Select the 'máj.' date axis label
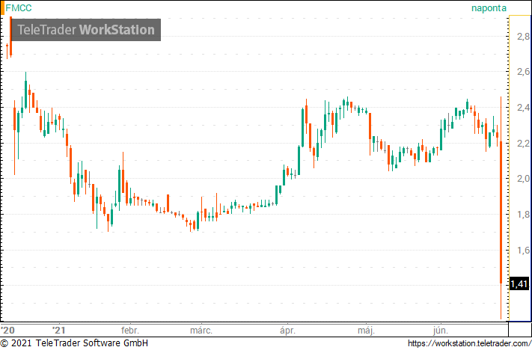Image resolution: width=532 pixels, height=350 pixels. tap(367, 331)
